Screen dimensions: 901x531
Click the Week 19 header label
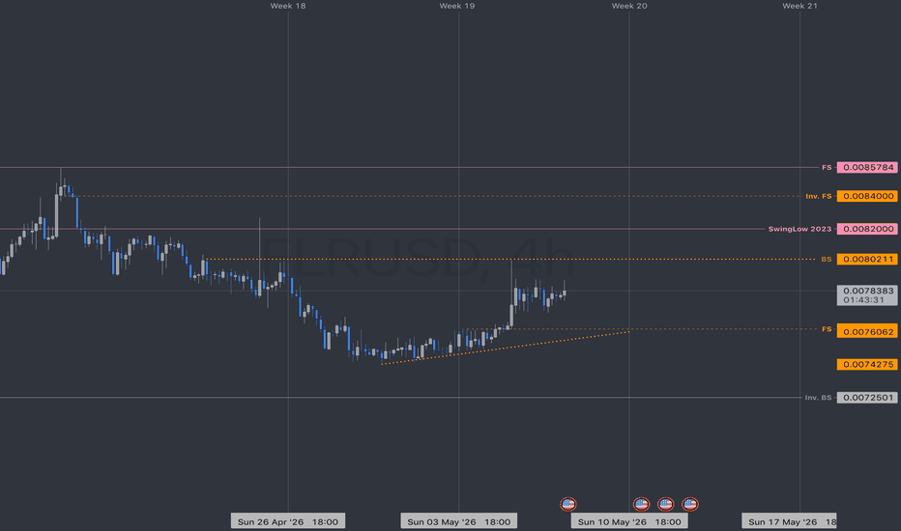point(457,6)
